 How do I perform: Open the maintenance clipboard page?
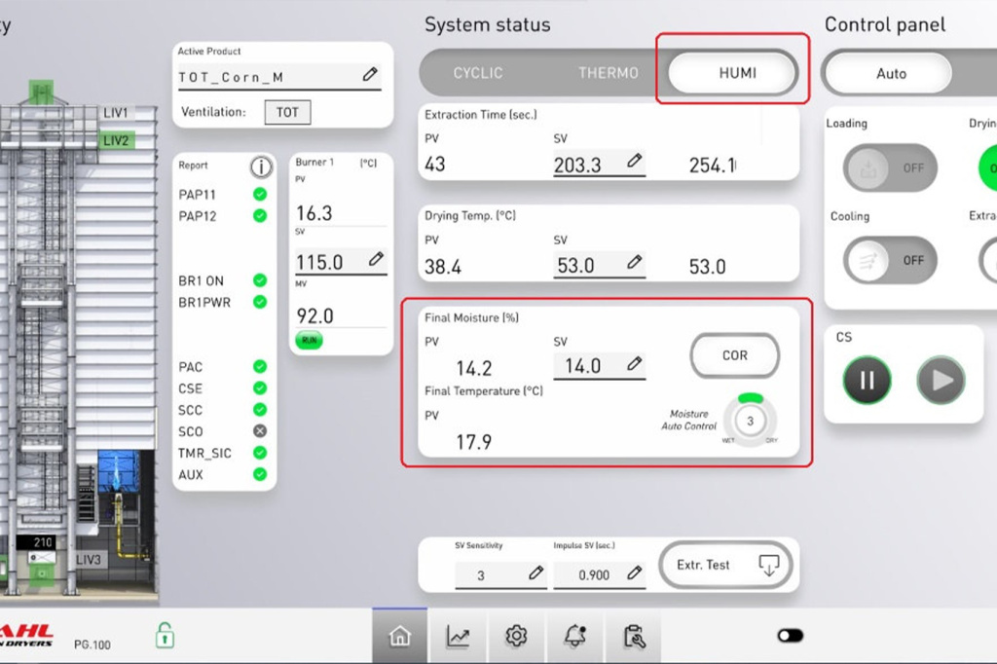634,637
